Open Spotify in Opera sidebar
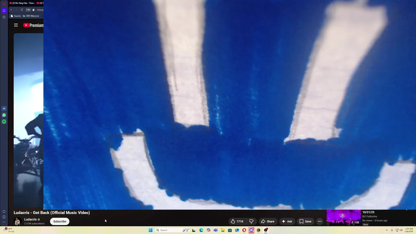 pyautogui.click(x=4, y=122)
